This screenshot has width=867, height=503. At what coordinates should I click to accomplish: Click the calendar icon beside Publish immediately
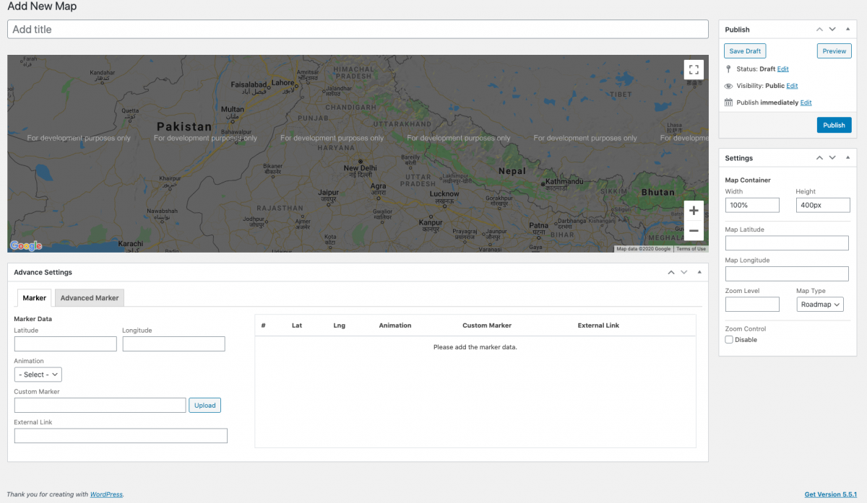[729, 102]
